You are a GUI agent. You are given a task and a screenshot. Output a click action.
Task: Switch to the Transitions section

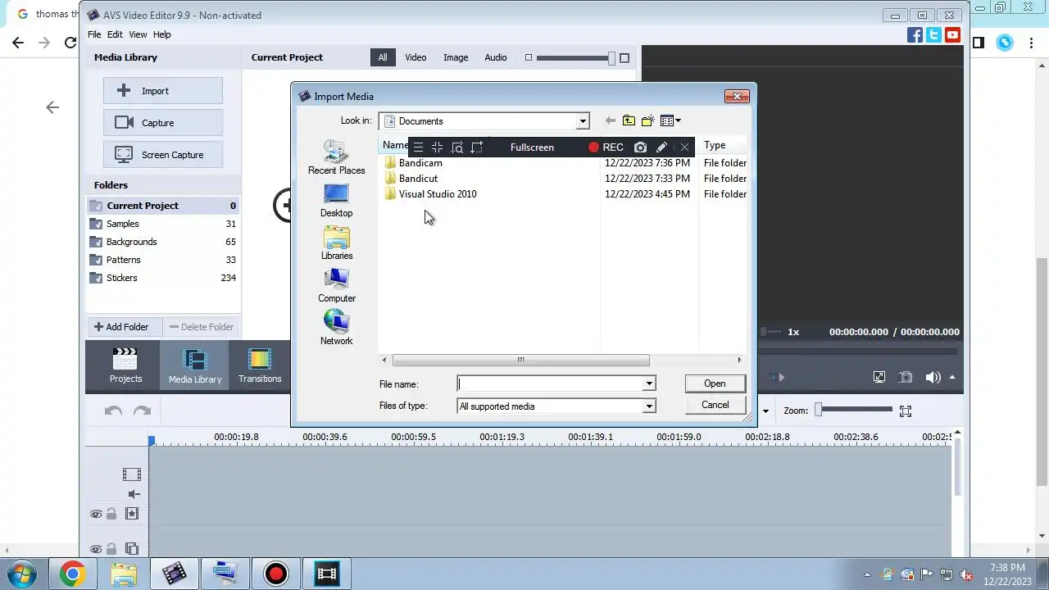pyautogui.click(x=260, y=365)
